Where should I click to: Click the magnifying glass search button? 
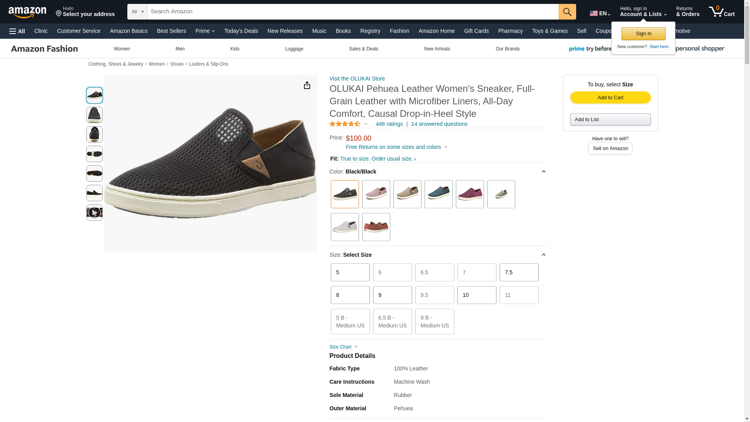tap(567, 12)
